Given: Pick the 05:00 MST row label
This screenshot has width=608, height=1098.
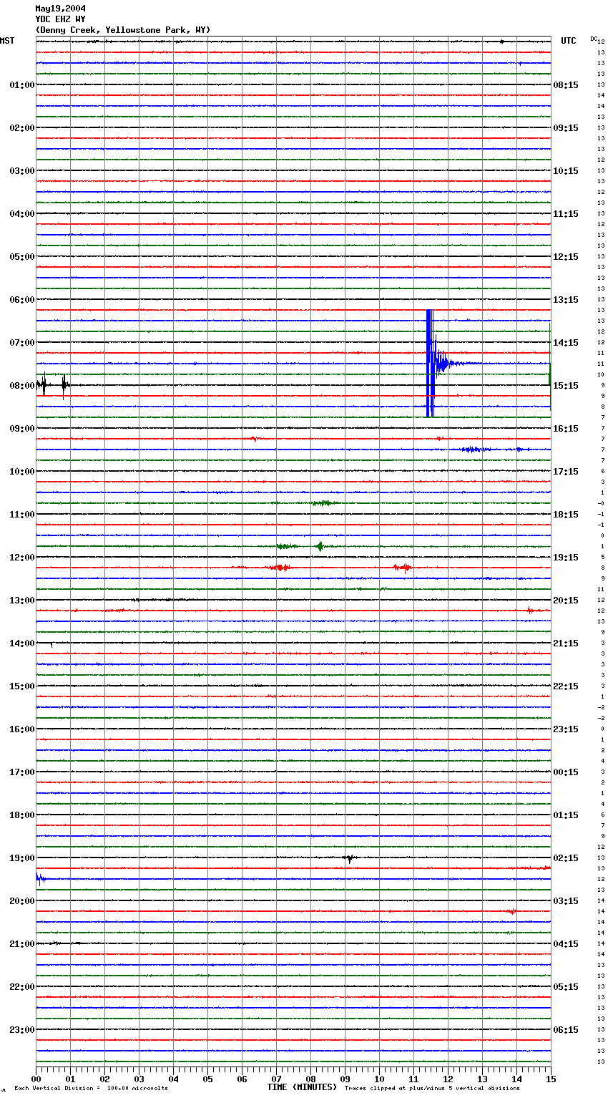Looking at the screenshot, I should (x=22, y=257).
